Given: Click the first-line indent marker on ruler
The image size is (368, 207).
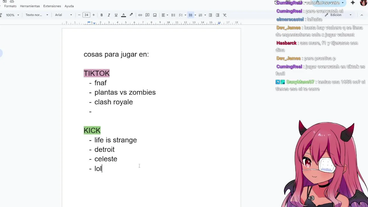Looking at the screenshot, I should 89,22.
